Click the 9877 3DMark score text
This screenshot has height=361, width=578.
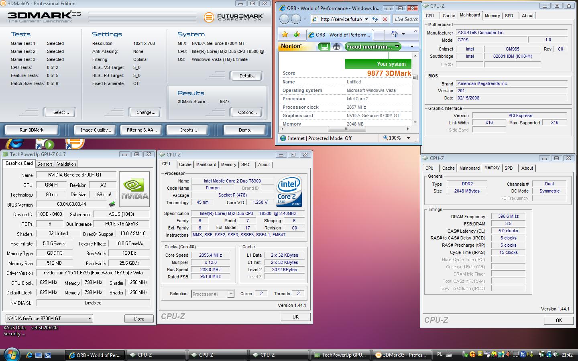pyautogui.click(x=389, y=73)
